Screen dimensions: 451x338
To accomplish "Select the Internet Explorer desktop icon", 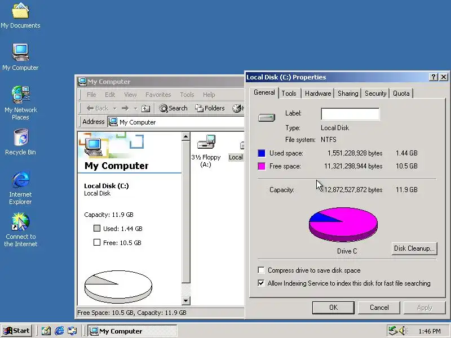I will coord(20,188).
